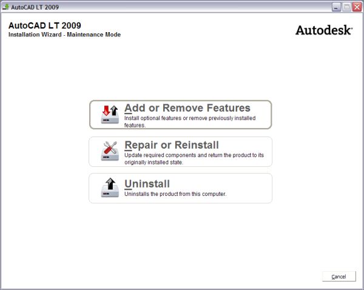
Task: Minimize the AutoCAD LT 2009 window
Action: [336, 7]
